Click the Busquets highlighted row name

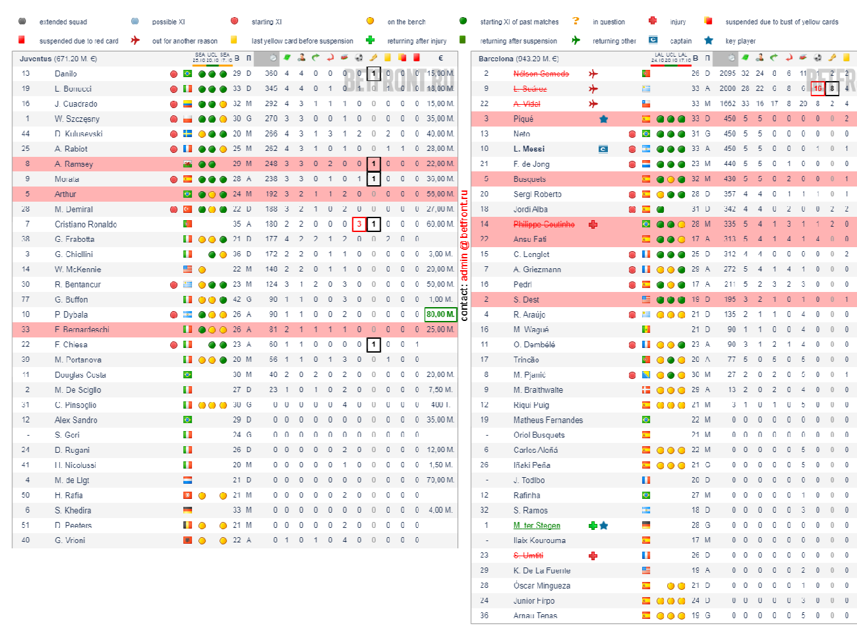coord(530,179)
